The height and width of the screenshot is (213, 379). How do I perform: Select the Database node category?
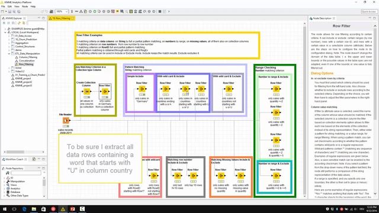pyautogui.click(x=15, y=192)
